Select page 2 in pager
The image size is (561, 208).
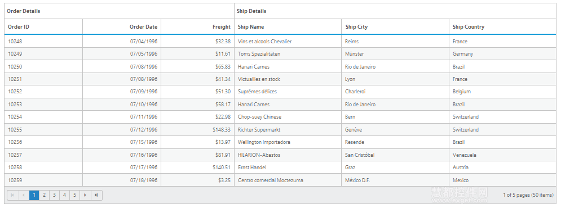pyautogui.click(x=44, y=195)
